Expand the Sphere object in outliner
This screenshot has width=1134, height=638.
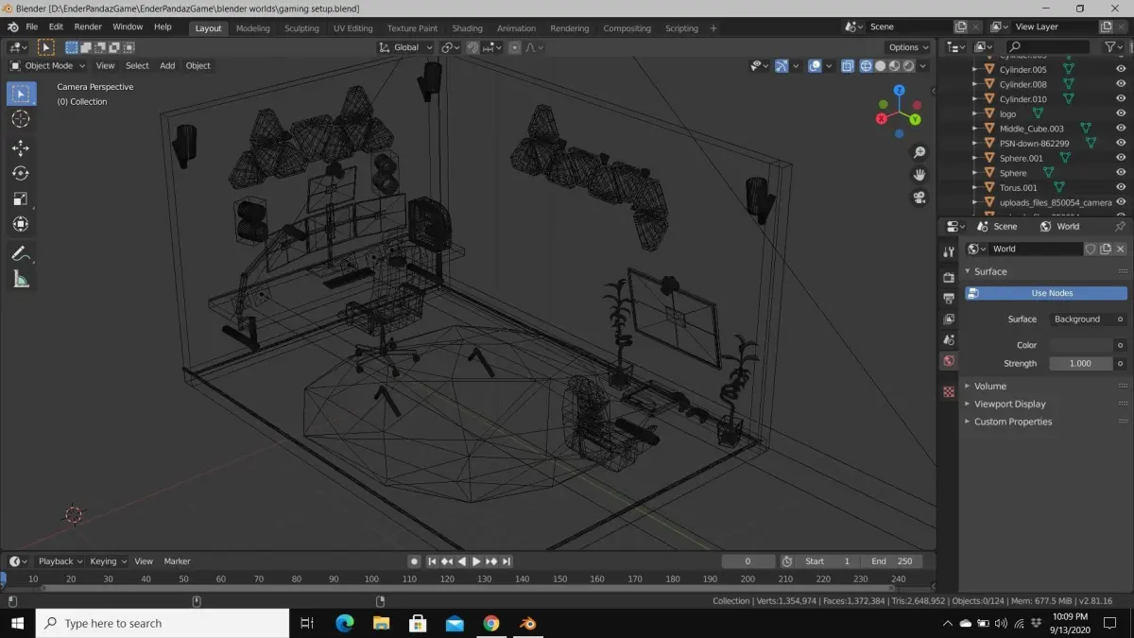tap(976, 173)
